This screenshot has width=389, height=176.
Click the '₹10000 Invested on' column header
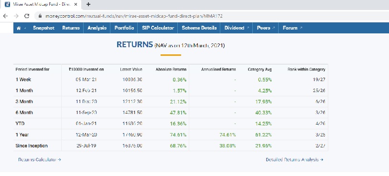(86, 70)
